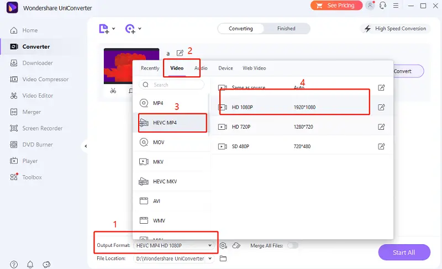442x269 pixels.
Task: Open the Recently tab in format popup
Action: (x=150, y=68)
